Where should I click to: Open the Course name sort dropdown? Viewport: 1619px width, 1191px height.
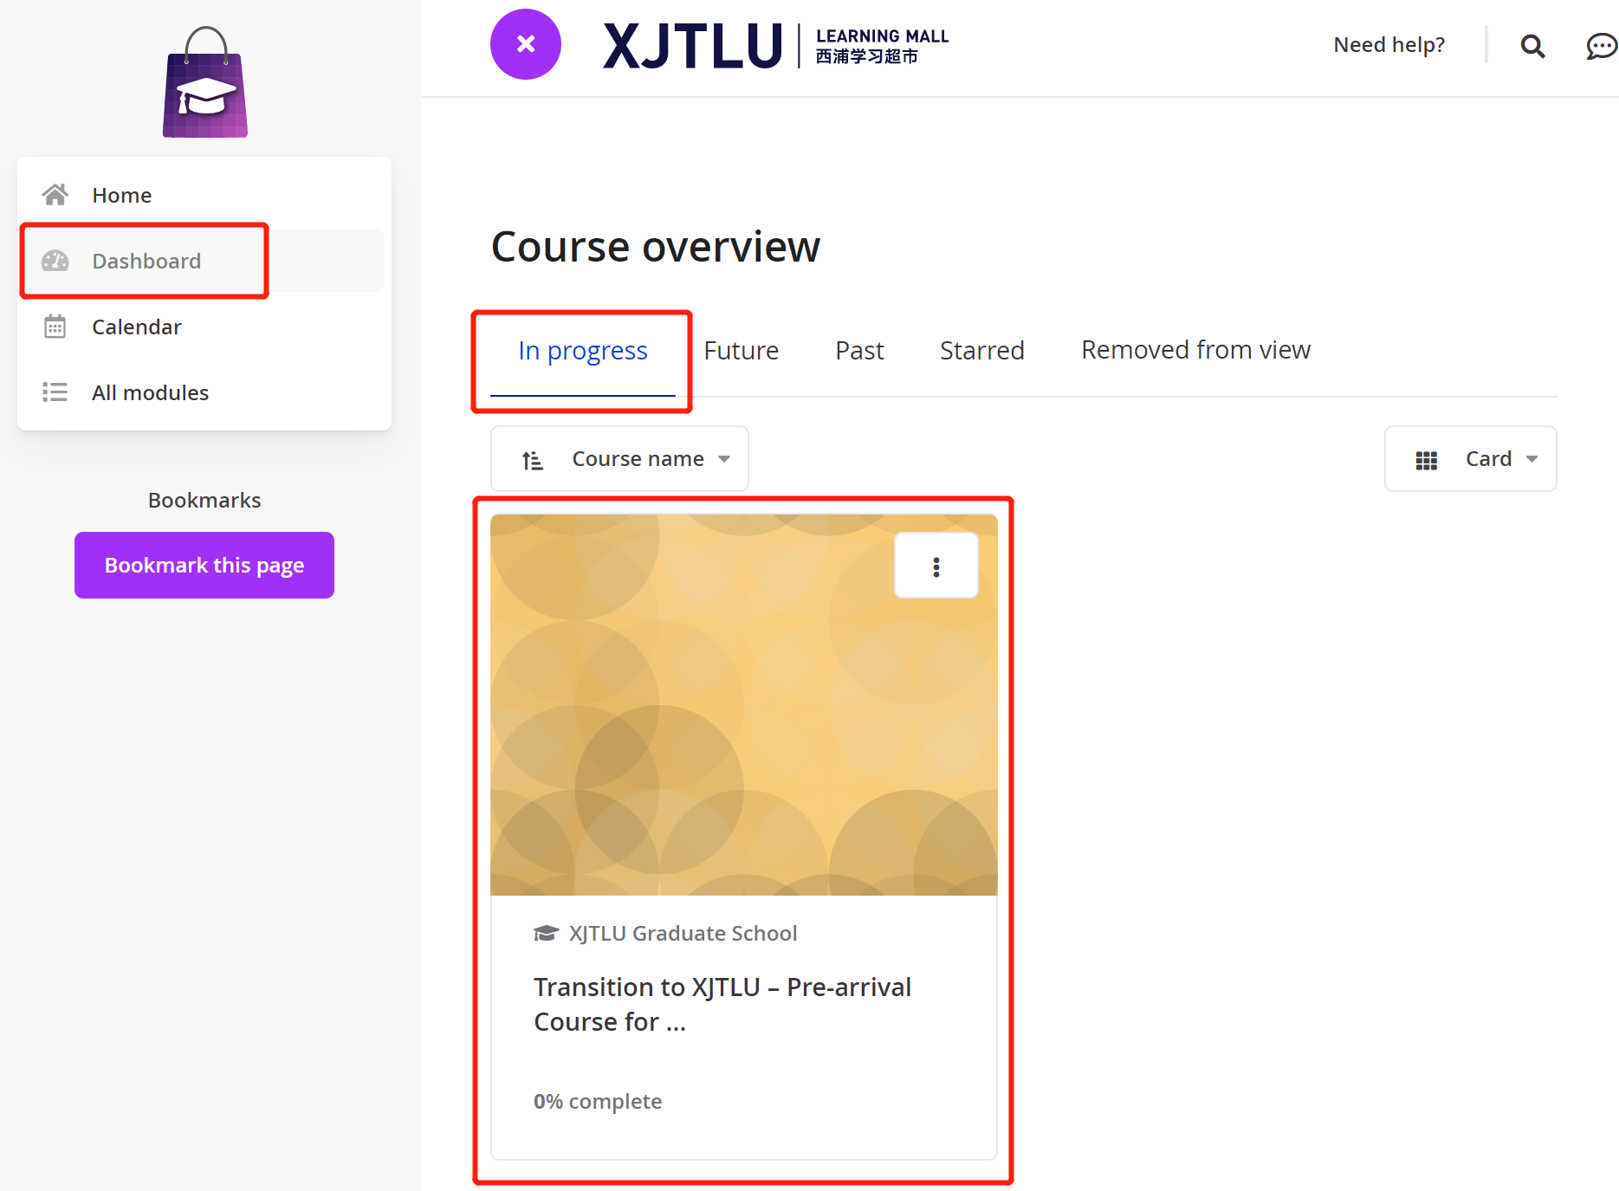pos(620,459)
